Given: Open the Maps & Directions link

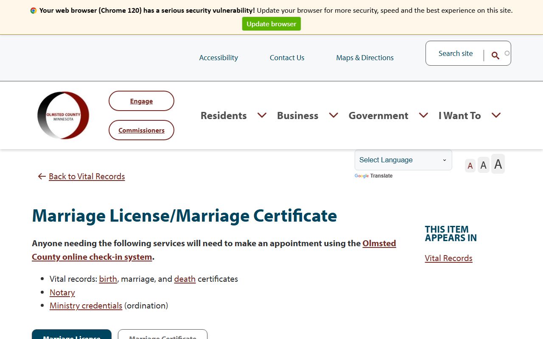Looking at the screenshot, I should click(x=365, y=58).
